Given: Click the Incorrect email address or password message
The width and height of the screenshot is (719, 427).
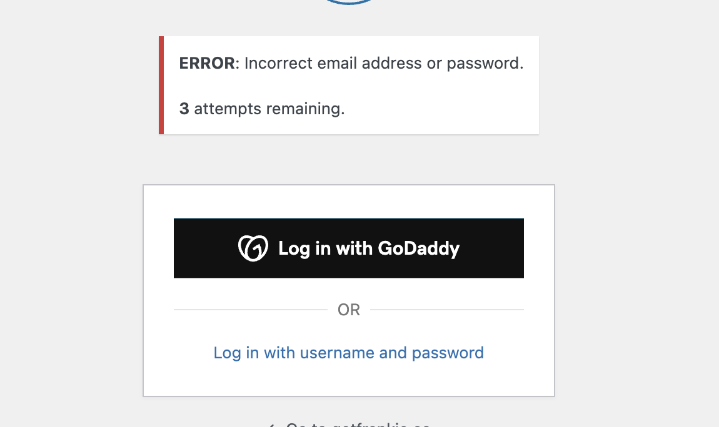Looking at the screenshot, I should click(x=384, y=63).
